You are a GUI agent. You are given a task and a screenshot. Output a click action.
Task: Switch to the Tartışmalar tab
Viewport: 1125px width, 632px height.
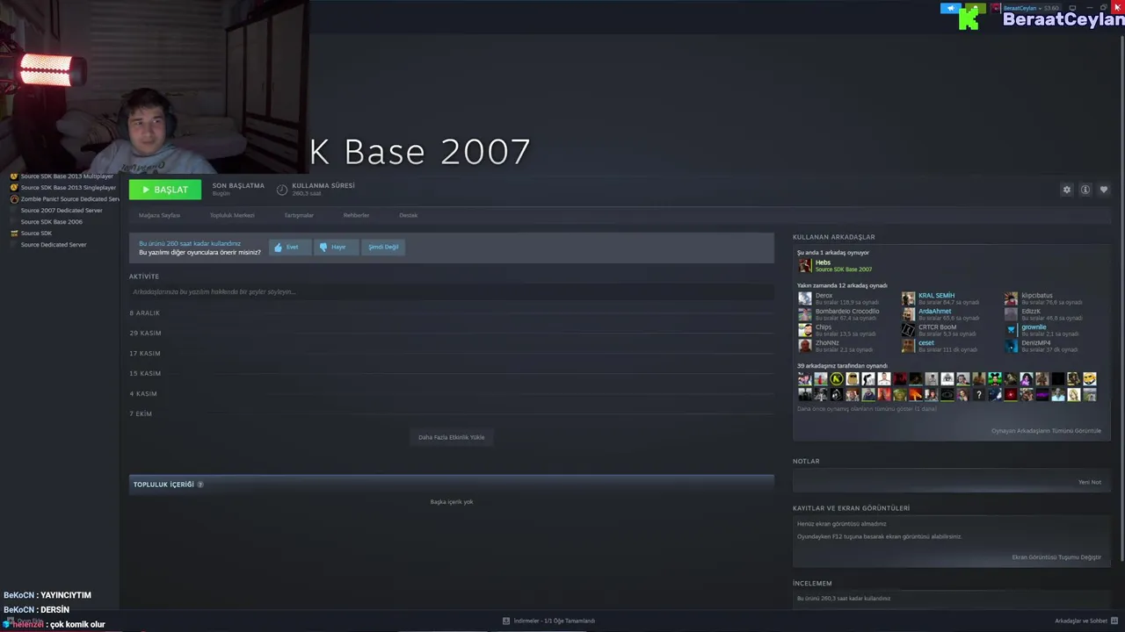pos(299,215)
